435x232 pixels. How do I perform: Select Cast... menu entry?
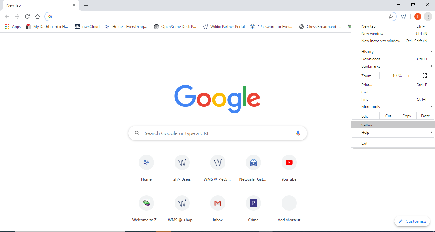393,92
